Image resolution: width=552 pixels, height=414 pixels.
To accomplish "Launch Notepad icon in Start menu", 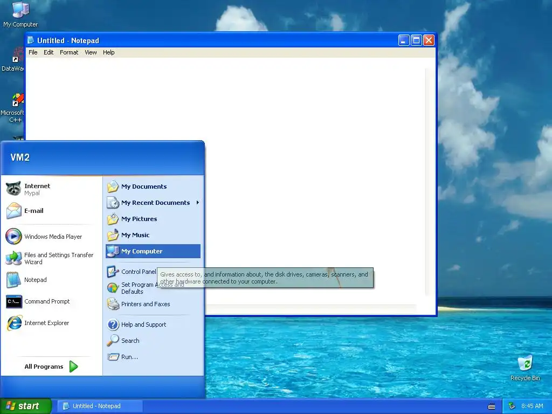I will pyautogui.click(x=13, y=280).
